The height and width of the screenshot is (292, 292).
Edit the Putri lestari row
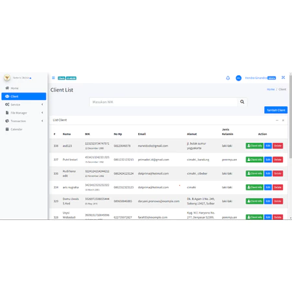(x=268, y=160)
